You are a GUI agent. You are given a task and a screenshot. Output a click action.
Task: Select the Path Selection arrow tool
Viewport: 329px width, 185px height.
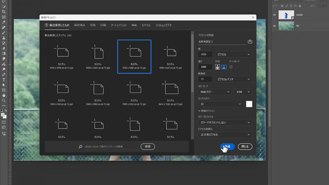tap(4, 85)
